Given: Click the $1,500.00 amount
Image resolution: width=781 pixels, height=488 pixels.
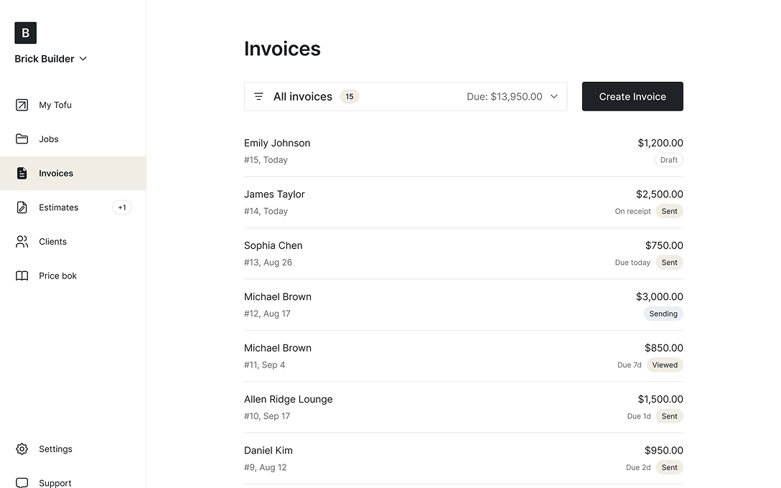Looking at the screenshot, I should [660, 399].
